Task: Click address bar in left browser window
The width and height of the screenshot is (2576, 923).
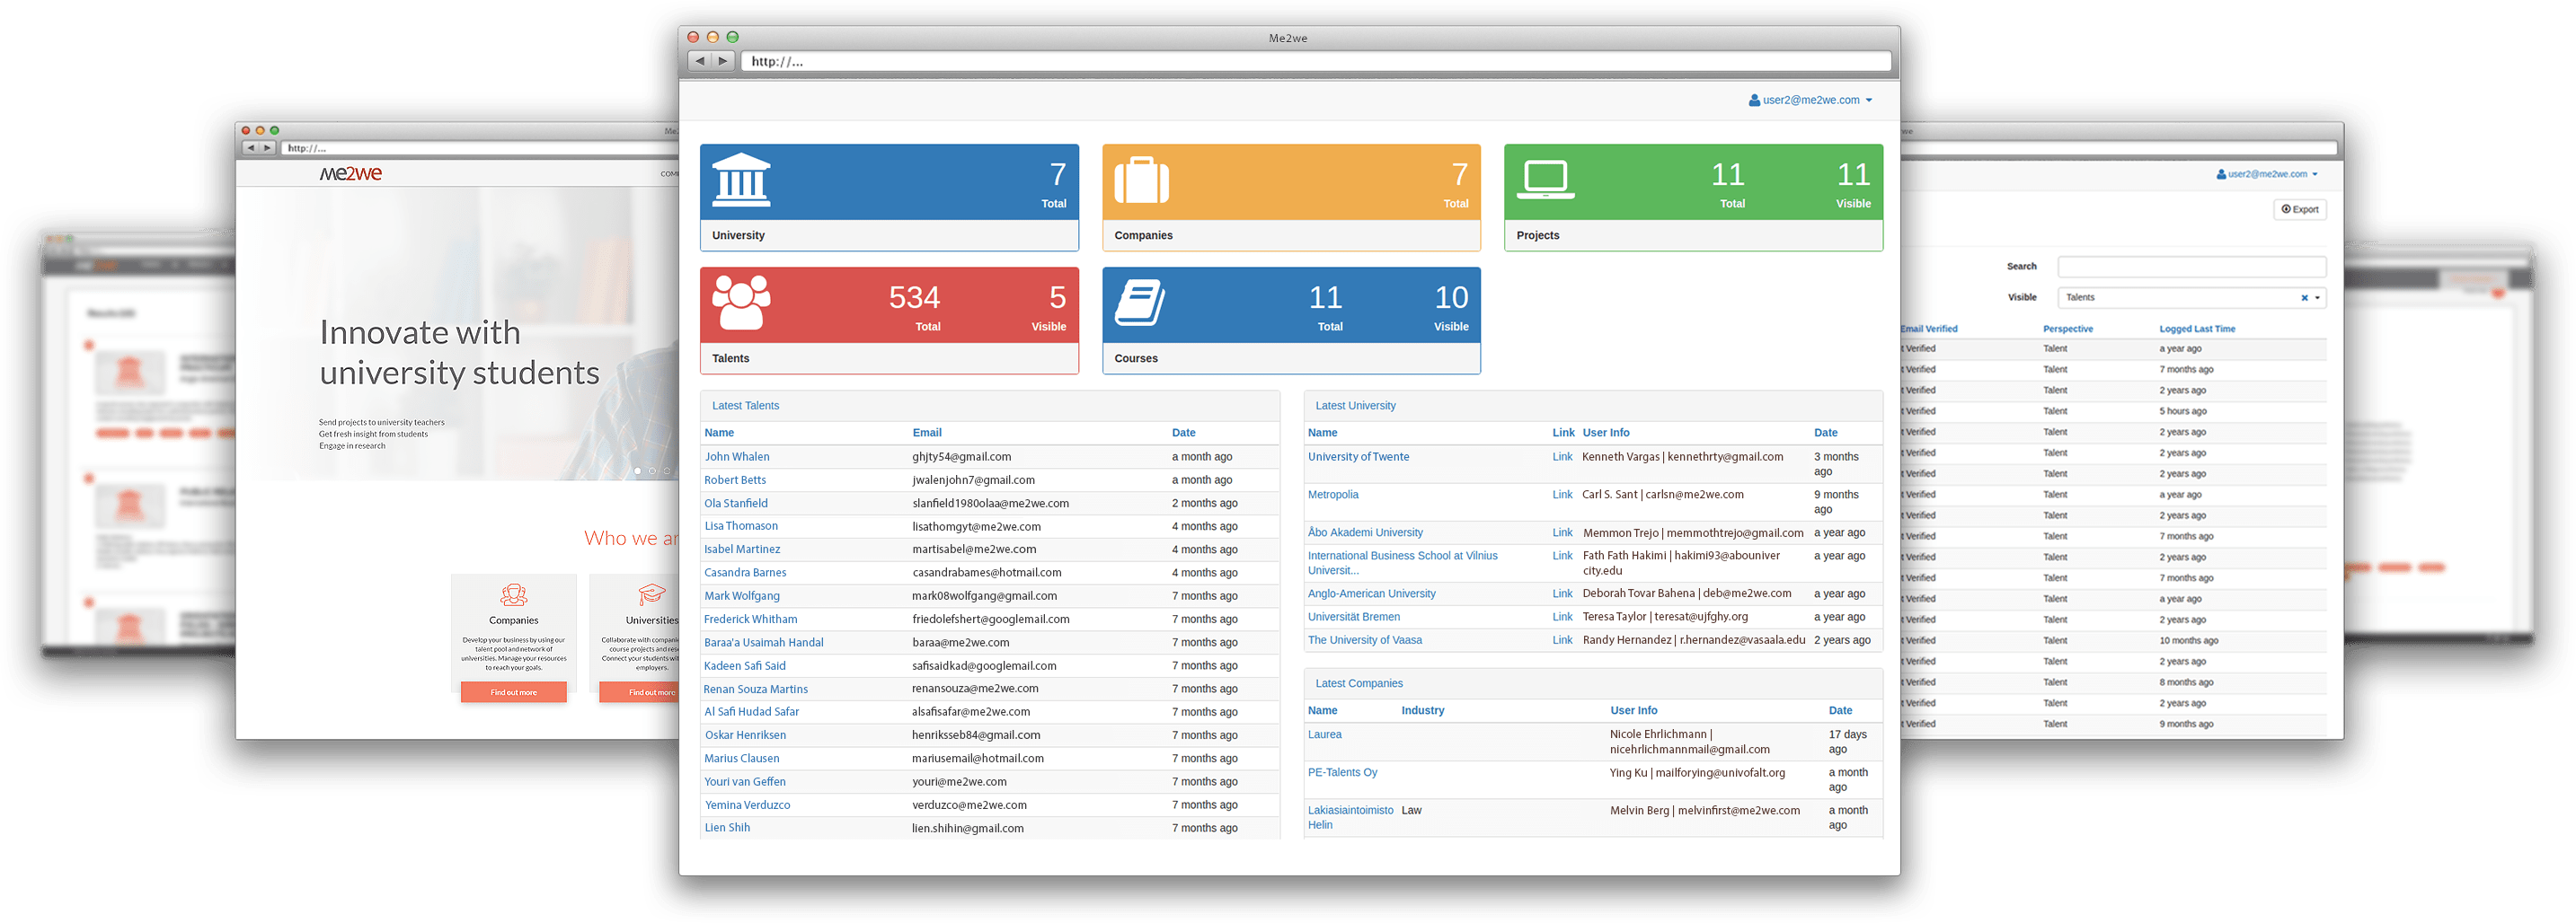Action: (481, 148)
